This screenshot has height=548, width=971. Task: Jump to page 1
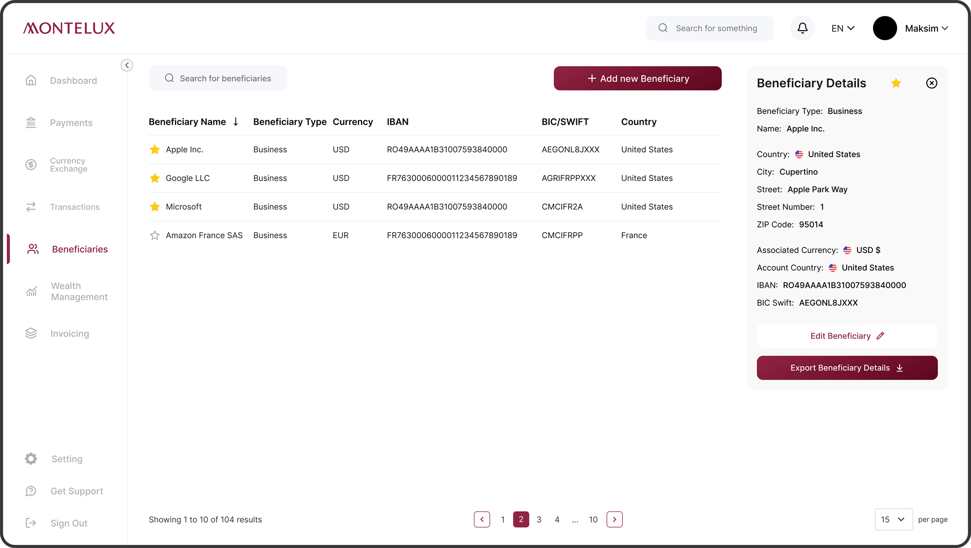[503, 520]
